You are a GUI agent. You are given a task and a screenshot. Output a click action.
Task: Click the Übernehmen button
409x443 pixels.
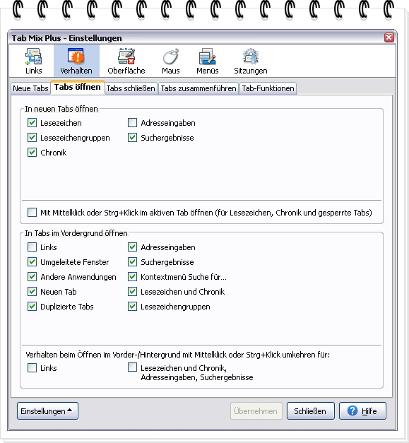[256, 410]
